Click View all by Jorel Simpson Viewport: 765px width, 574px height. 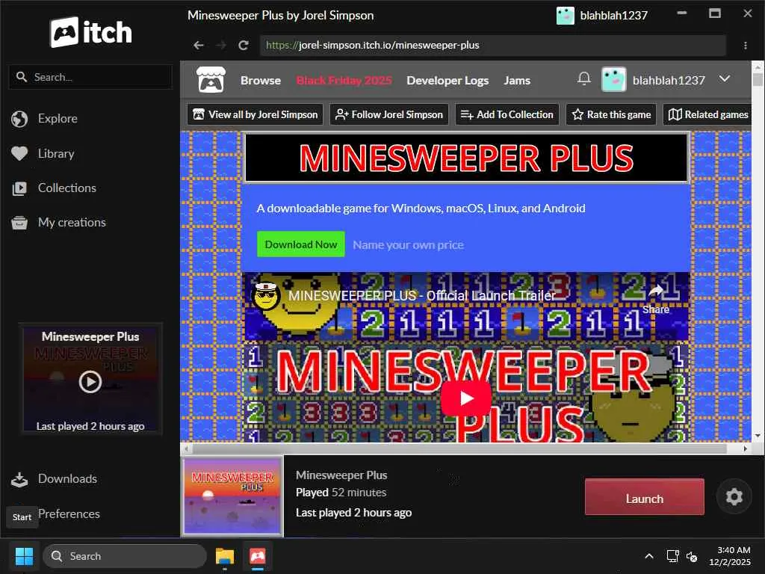255,114
